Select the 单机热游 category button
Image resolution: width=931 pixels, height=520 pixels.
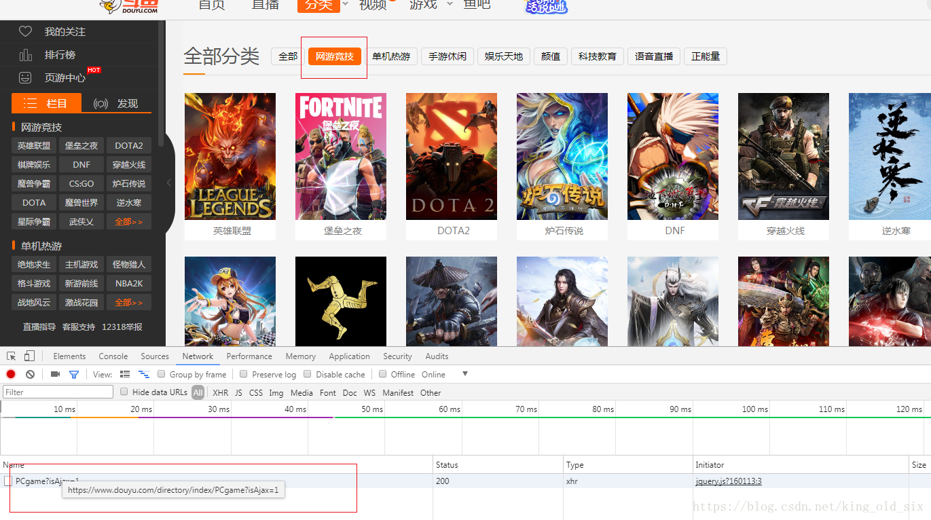(x=391, y=56)
